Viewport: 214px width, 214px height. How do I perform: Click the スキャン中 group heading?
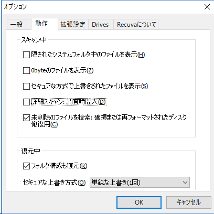tap(34, 40)
